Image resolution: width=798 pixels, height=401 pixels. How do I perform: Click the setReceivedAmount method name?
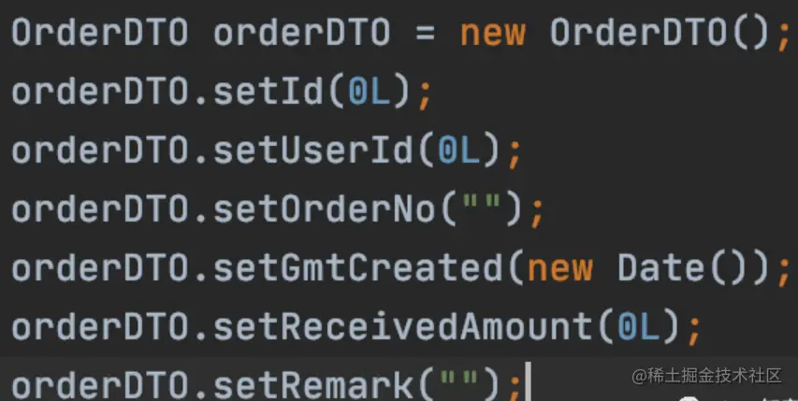403,328
